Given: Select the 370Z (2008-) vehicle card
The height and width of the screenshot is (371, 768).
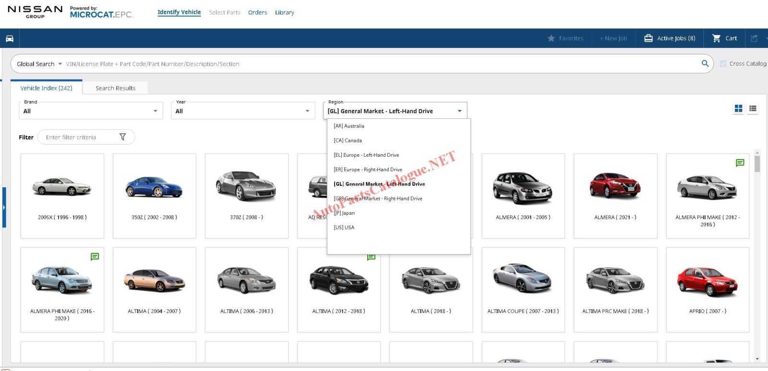Looking at the screenshot, I should pyautogui.click(x=247, y=196).
